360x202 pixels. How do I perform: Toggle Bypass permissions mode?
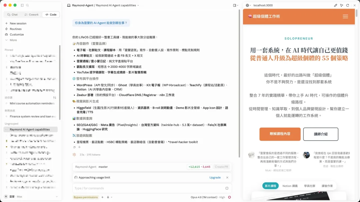pyautogui.click(x=86, y=197)
